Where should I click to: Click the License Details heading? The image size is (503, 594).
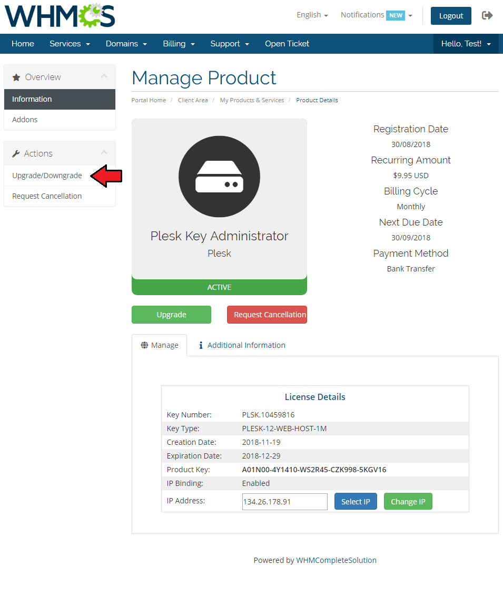(315, 397)
